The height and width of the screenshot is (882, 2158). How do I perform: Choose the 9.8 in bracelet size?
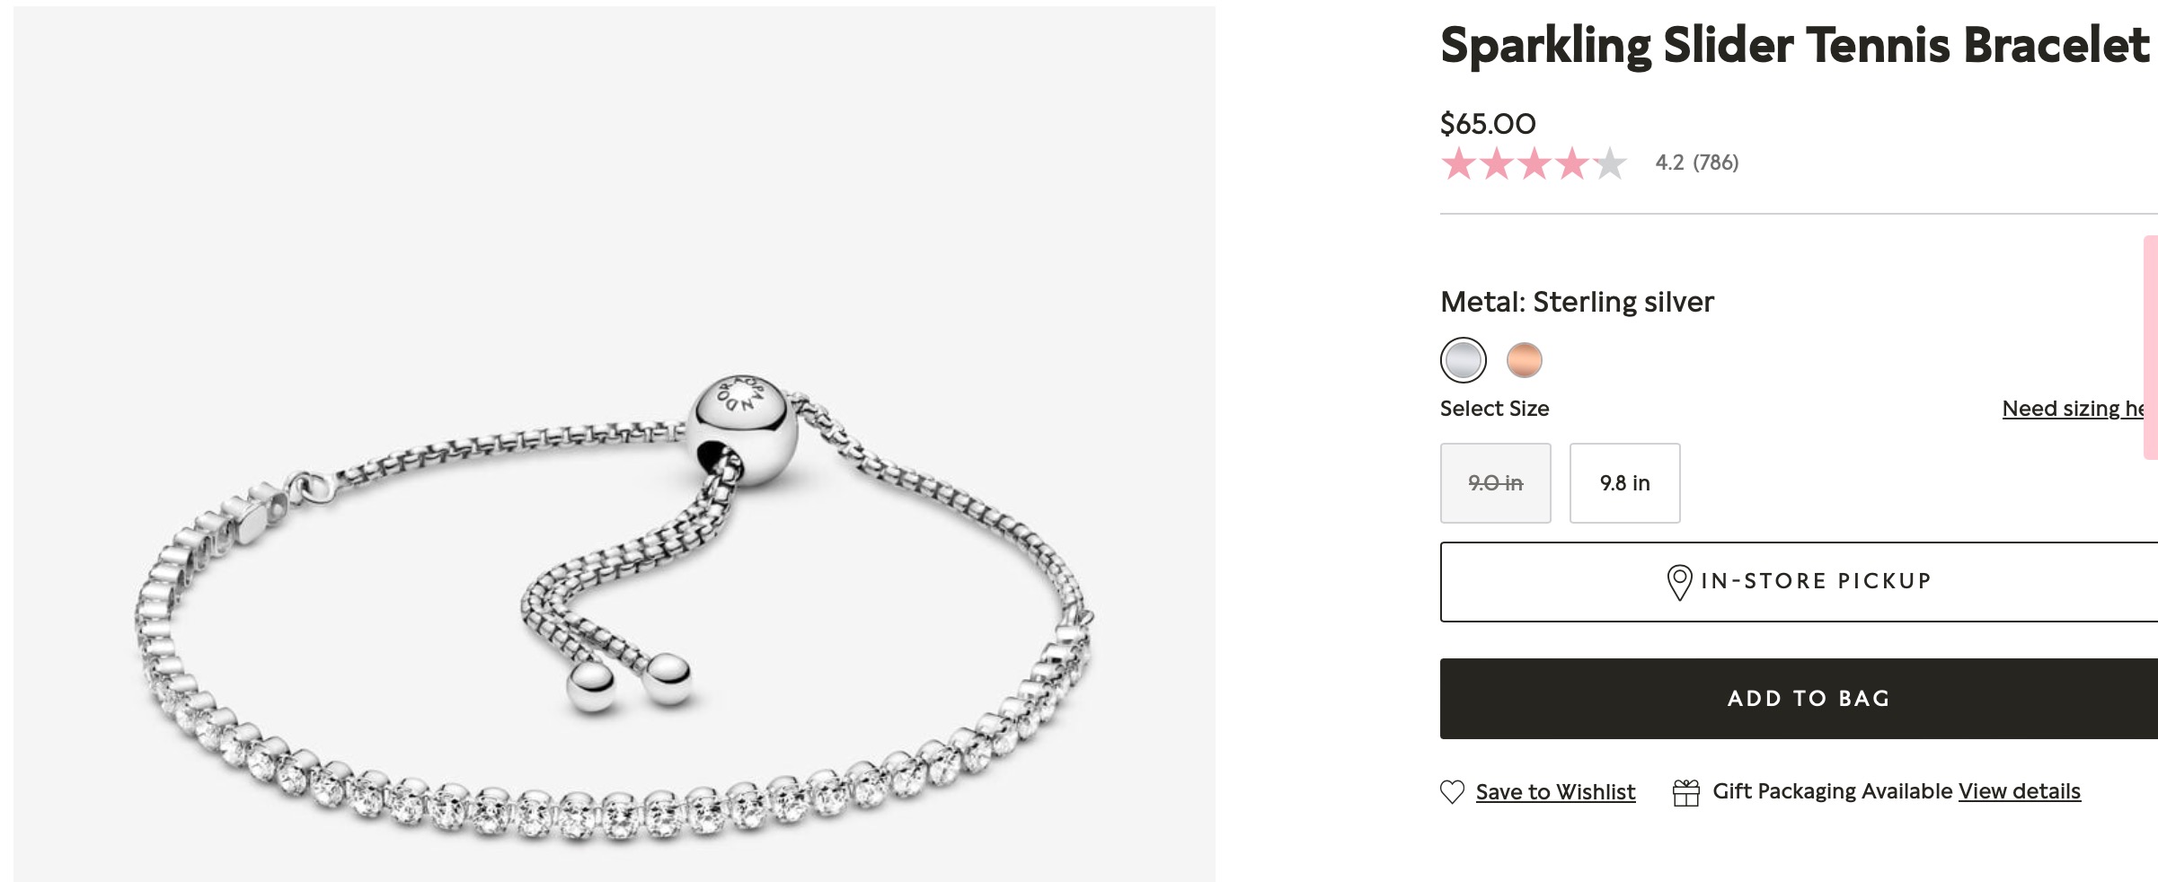pos(1623,482)
